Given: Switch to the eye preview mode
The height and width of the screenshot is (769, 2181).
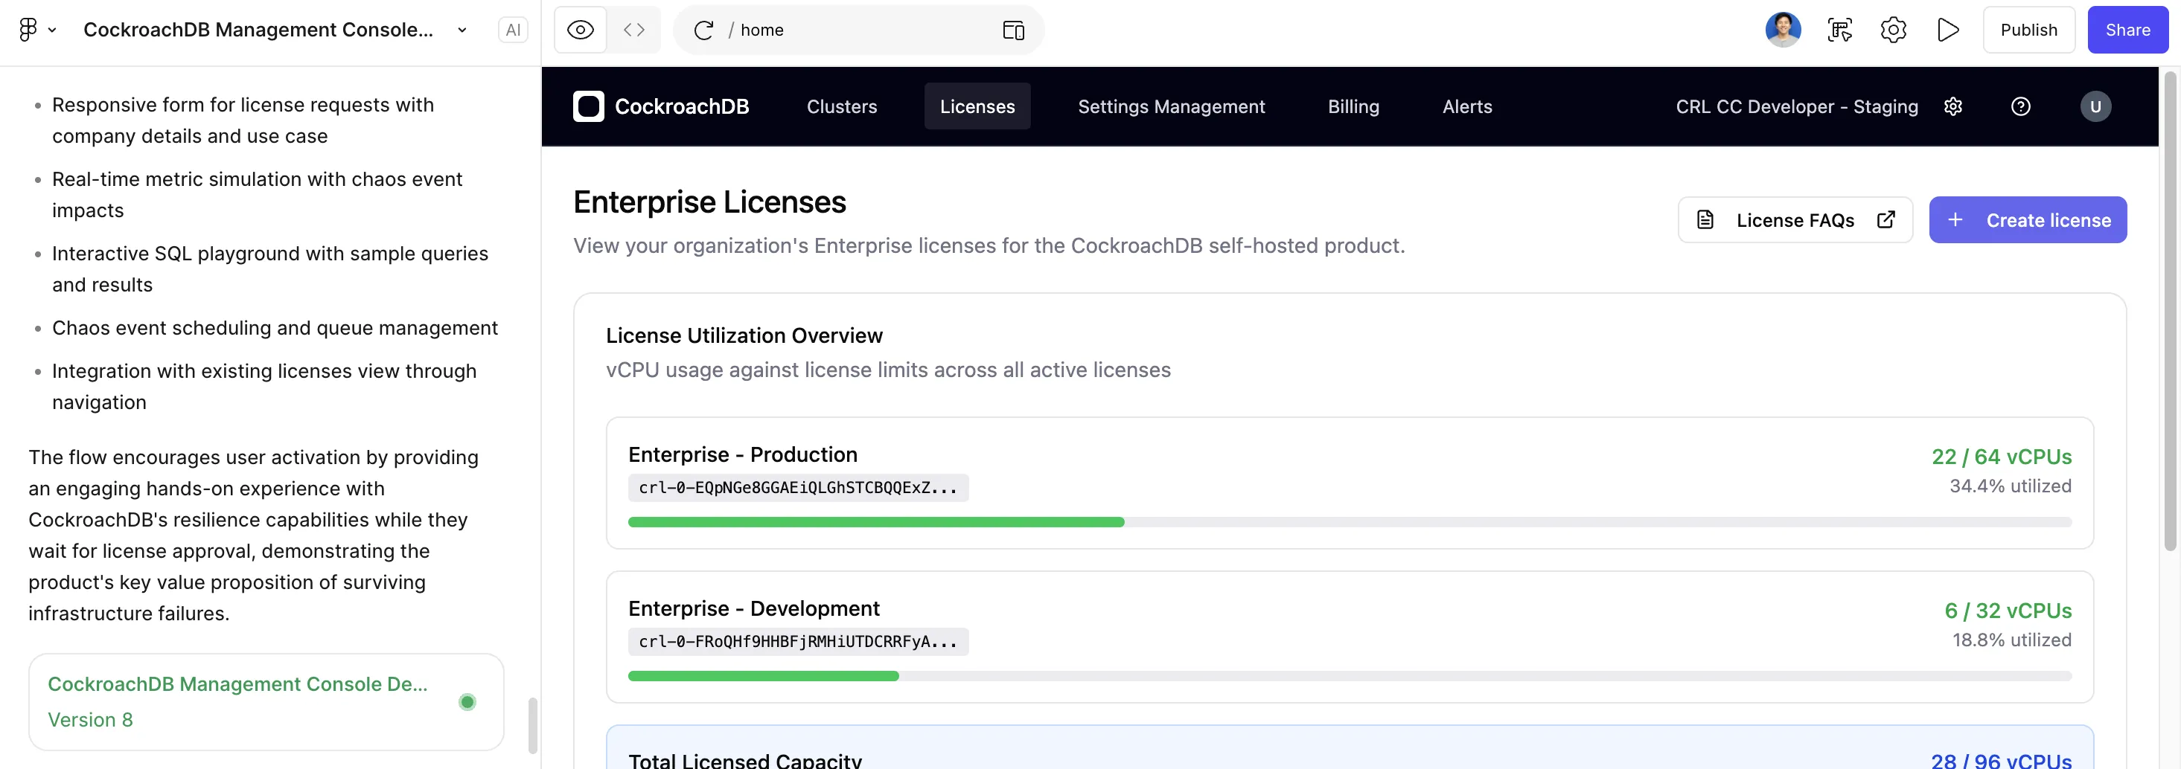Looking at the screenshot, I should coord(580,30).
